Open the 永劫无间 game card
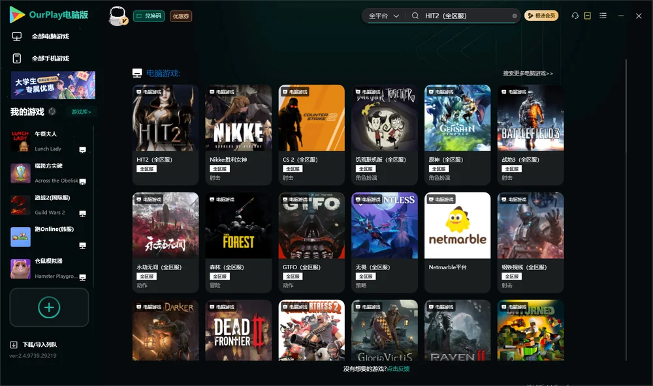The image size is (653, 386). coord(165,243)
